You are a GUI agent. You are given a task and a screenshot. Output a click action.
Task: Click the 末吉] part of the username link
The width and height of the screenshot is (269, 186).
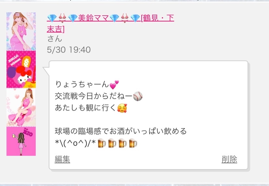tap(56, 29)
